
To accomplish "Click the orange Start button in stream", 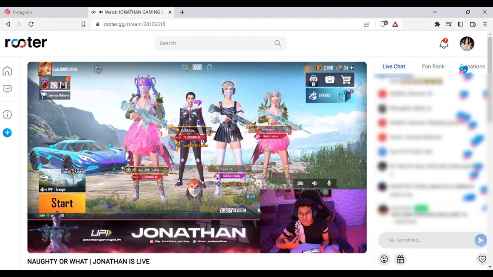I will point(62,203).
